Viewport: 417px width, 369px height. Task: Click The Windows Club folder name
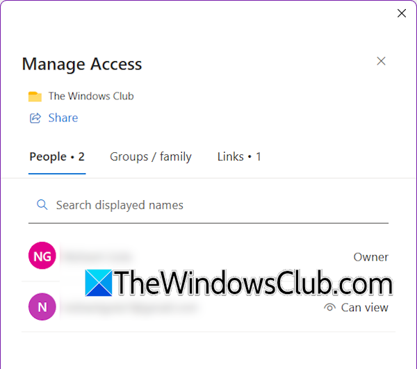click(91, 96)
